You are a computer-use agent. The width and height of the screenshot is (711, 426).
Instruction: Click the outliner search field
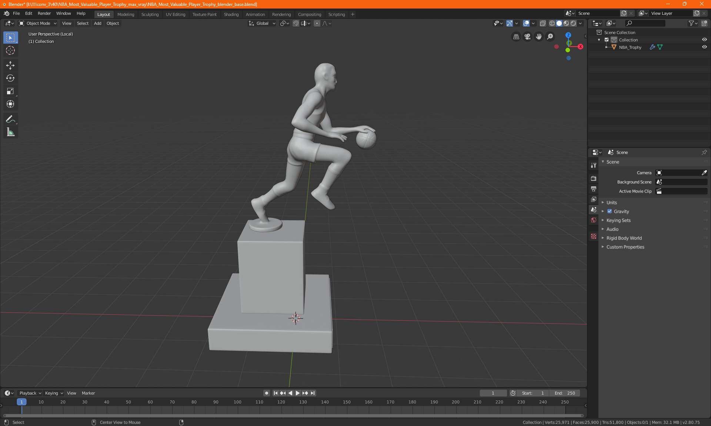click(x=645, y=23)
